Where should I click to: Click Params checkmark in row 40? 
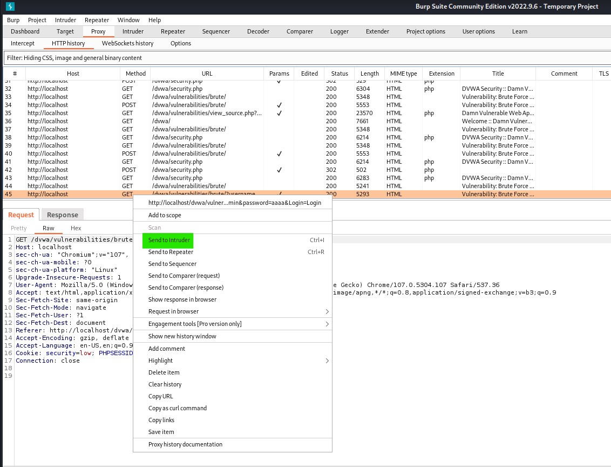click(x=279, y=154)
